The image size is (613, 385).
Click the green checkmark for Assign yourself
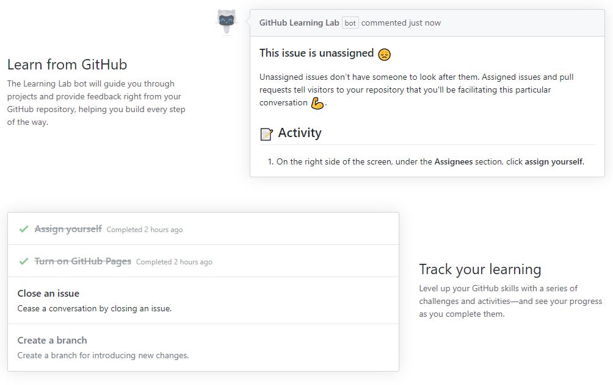(23, 229)
